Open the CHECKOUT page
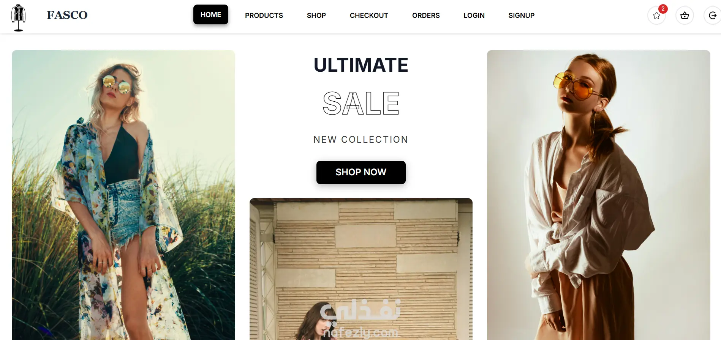The height and width of the screenshot is (340, 721). click(x=369, y=16)
